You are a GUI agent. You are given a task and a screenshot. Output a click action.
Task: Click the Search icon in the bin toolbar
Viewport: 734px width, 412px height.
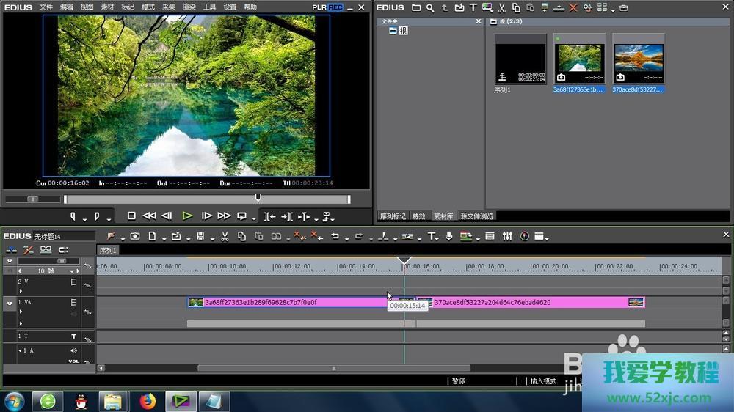click(x=430, y=8)
